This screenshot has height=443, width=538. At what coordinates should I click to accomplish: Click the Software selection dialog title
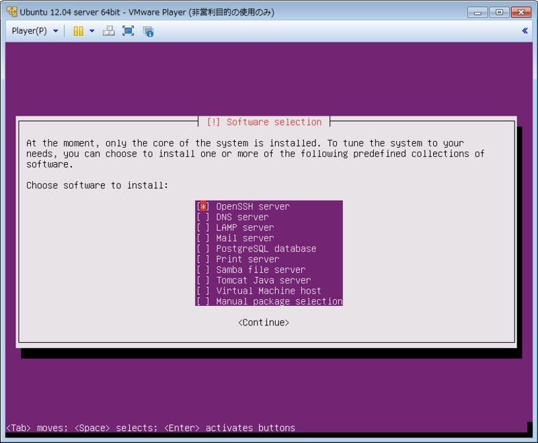pos(264,122)
